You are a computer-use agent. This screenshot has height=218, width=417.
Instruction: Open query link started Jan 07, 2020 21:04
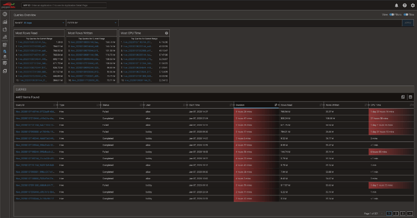pos(35,118)
